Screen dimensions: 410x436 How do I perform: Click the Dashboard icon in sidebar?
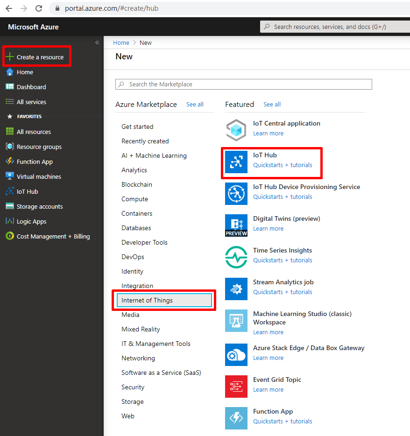point(10,87)
